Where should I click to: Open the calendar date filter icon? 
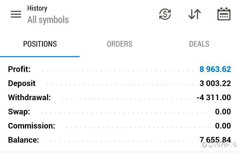tap(224, 14)
